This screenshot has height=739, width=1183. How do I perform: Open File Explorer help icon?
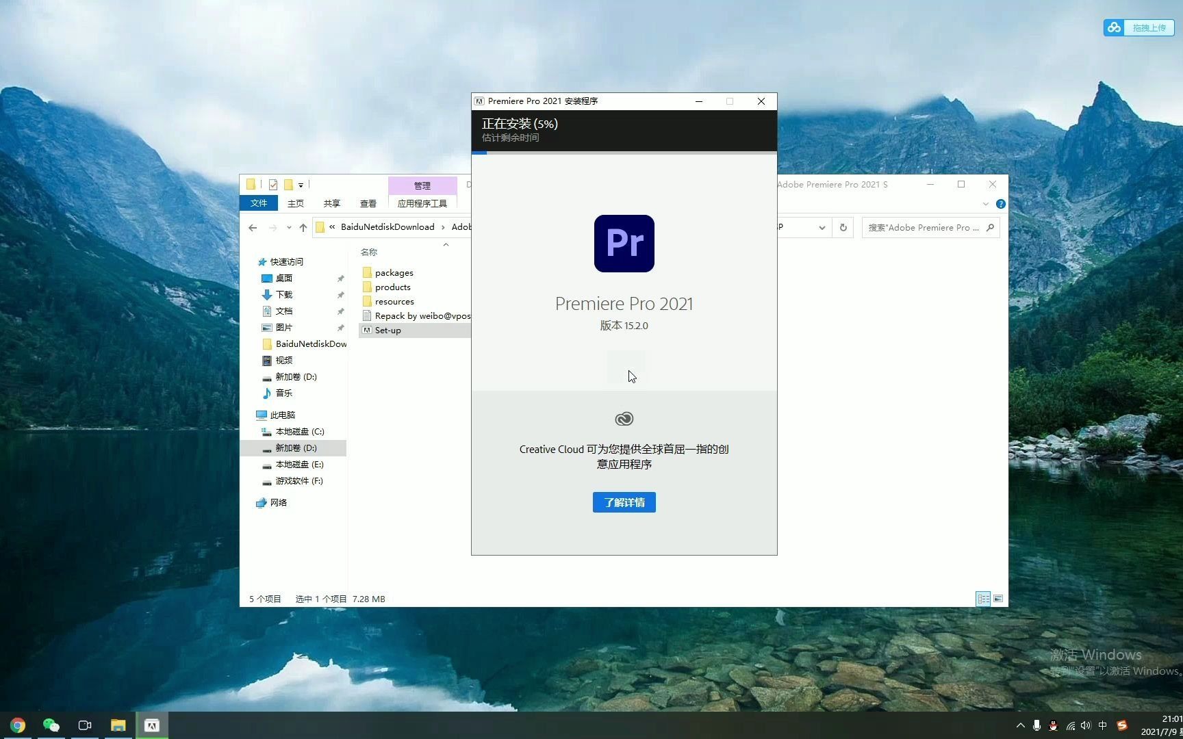1000,204
